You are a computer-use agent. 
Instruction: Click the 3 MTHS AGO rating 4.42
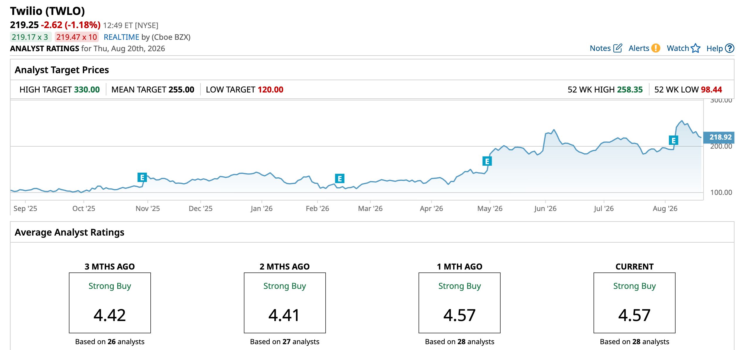click(110, 315)
